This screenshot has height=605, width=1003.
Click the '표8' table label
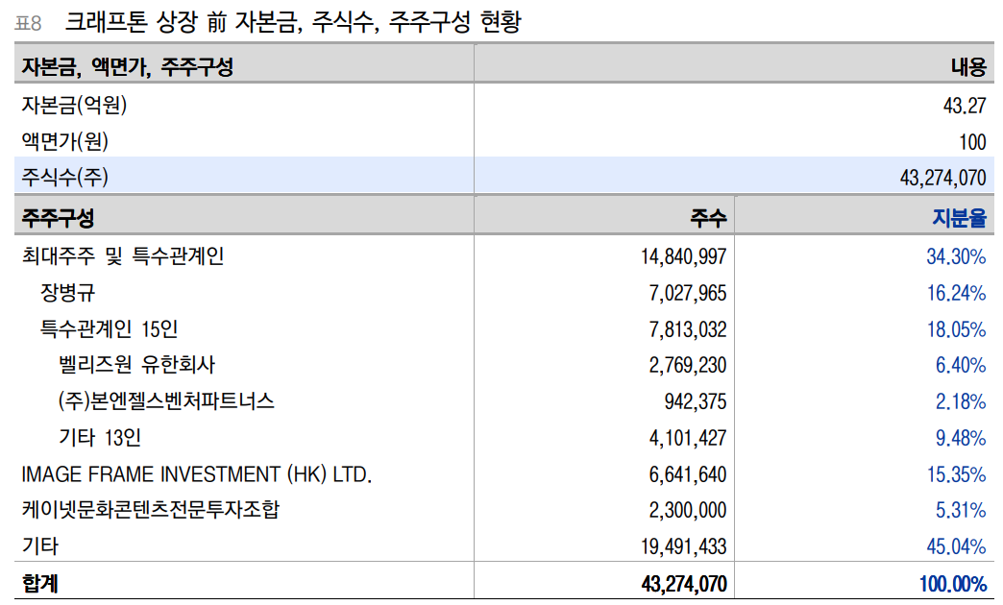[x=28, y=24]
